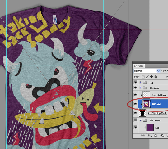Click the Art Clipping Mask shirt thumbnail
The height and width of the screenshot is (149, 168).
(142, 113)
